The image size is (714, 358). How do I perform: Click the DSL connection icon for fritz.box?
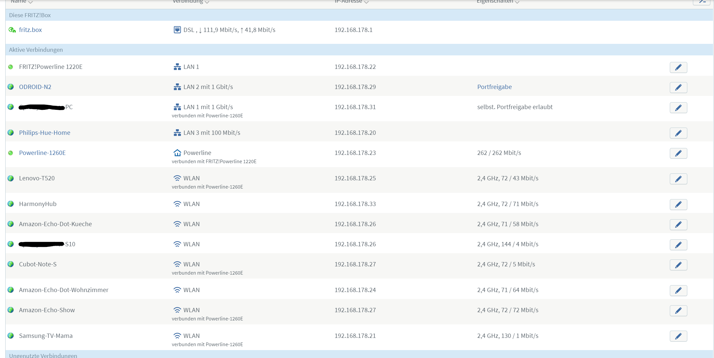tap(177, 30)
